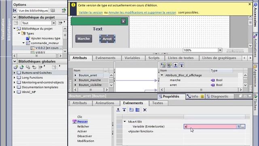Click the arrow export icon in global libraries toolbar
Image resolution: width=259 pixels, height=146 pixels.
coord(40,67)
